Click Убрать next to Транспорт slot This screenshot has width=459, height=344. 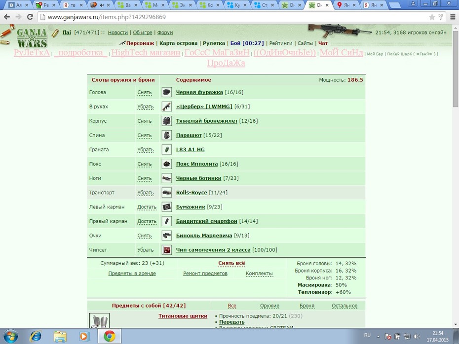click(x=146, y=193)
